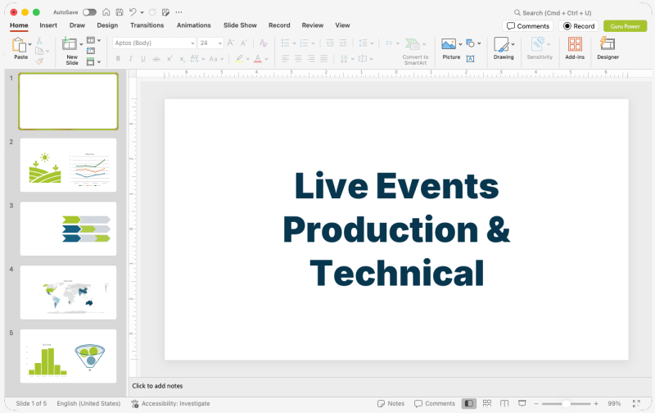Click the zoom slider handle
Viewport: 655px width, 413px height.
(x=566, y=403)
